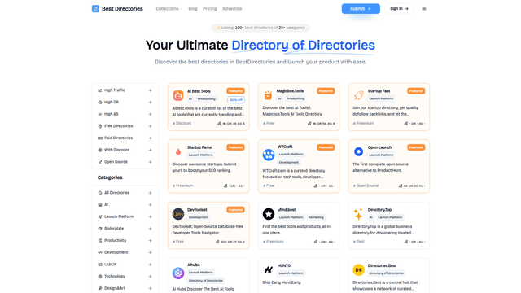This screenshot has width=521, height=293.
Task: Click the Productivity tag on AI Best Tools card
Action: coord(206,99)
